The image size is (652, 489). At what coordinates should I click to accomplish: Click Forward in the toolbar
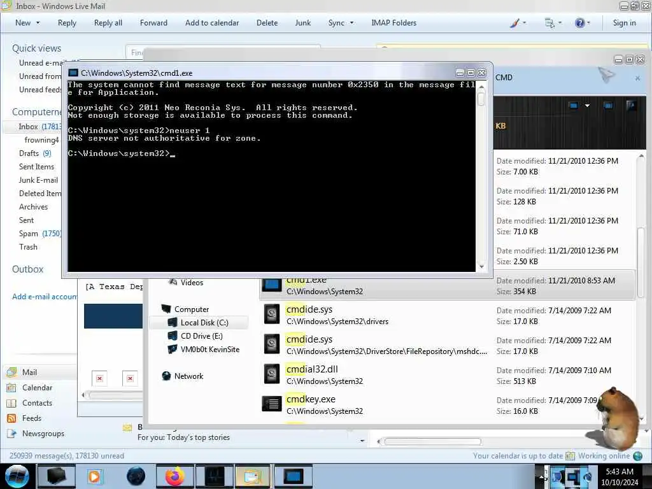pyautogui.click(x=153, y=23)
